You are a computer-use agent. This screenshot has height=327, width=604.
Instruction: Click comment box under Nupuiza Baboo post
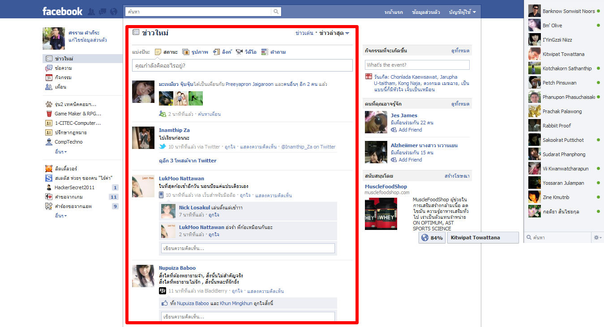point(248,317)
